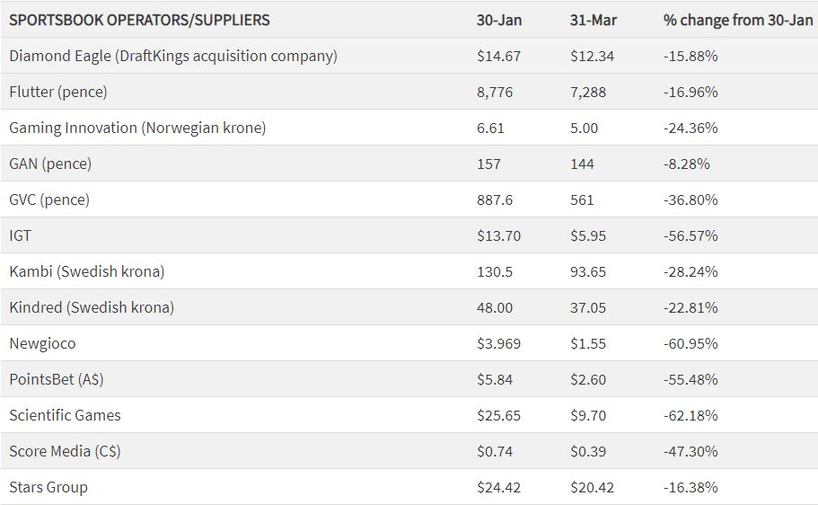Image resolution: width=818 pixels, height=505 pixels.
Task: Select Flutter's 8,776 30-Jan value
Action: click(494, 92)
